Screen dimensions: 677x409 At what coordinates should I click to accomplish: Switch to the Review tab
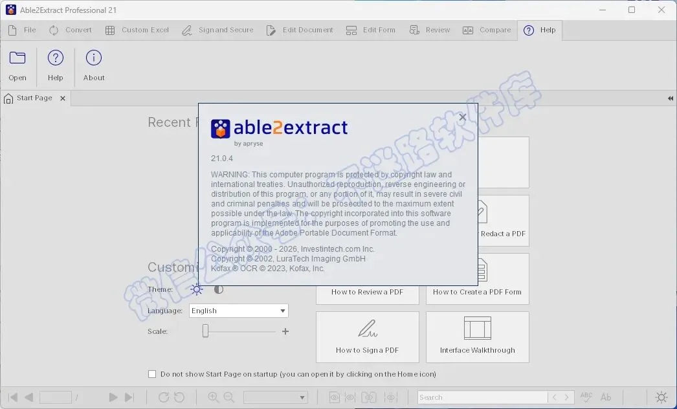coord(430,30)
